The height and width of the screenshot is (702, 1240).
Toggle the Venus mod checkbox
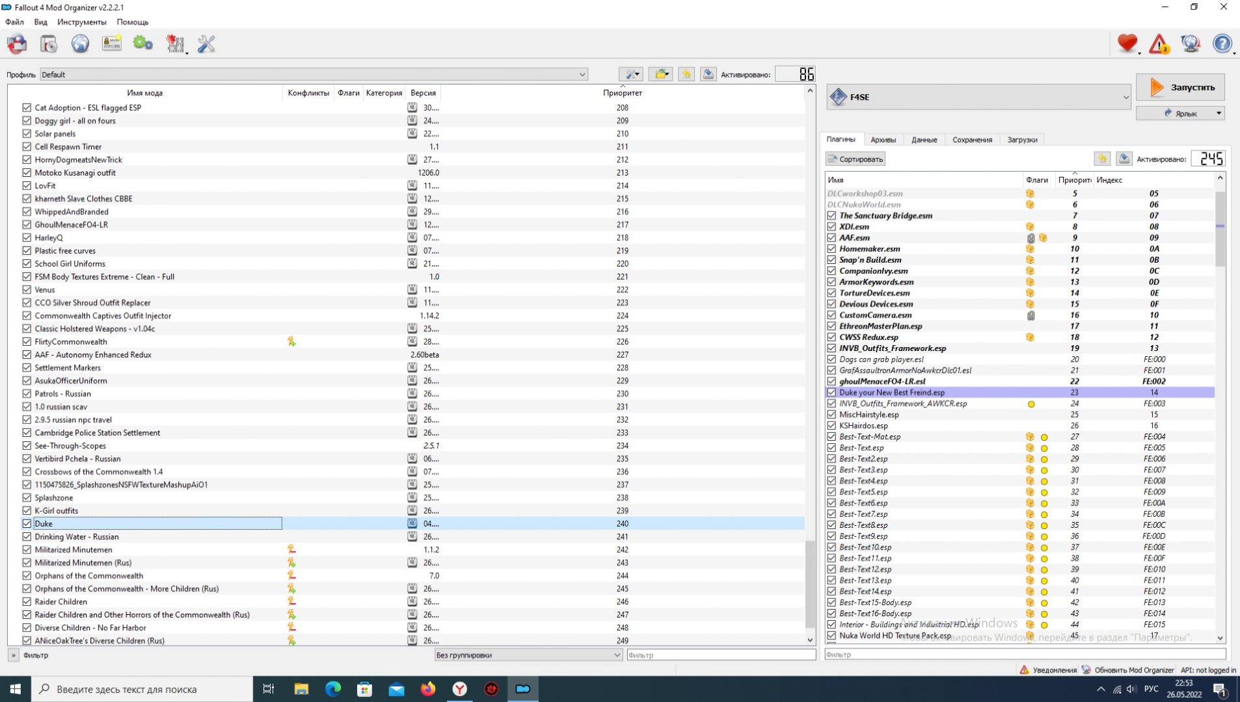click(x=27, y=289)
